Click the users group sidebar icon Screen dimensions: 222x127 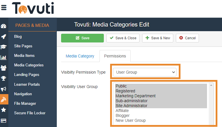coord(4,68)
